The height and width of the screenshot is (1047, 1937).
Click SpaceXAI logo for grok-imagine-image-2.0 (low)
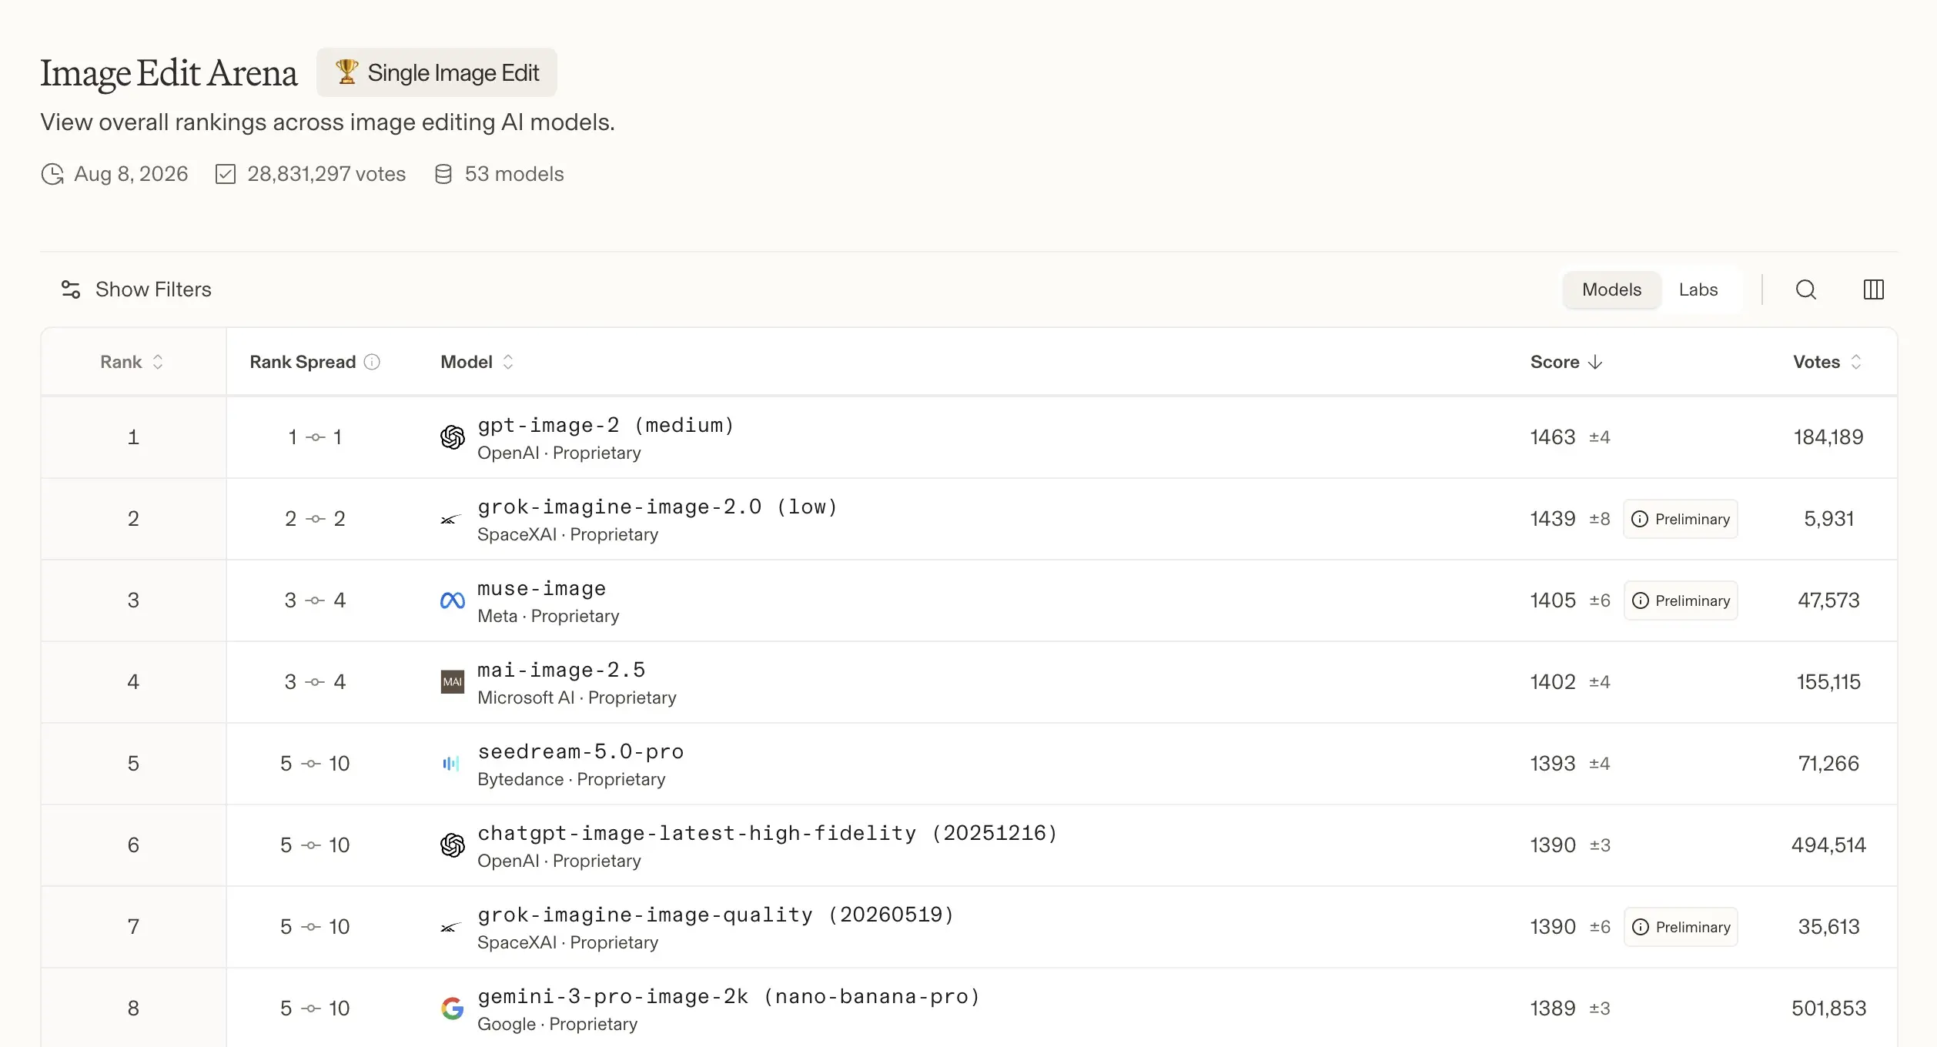coord(451,520)
